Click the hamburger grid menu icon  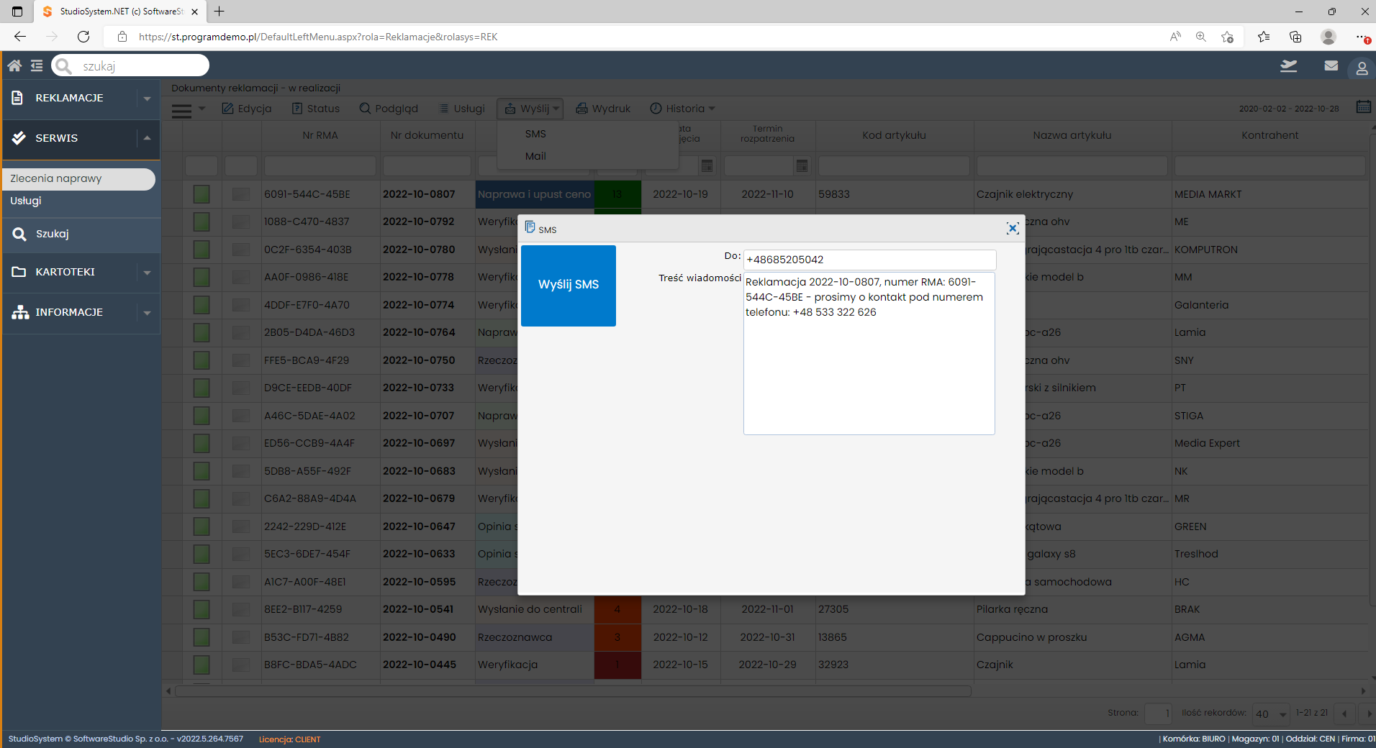[181, 110]
